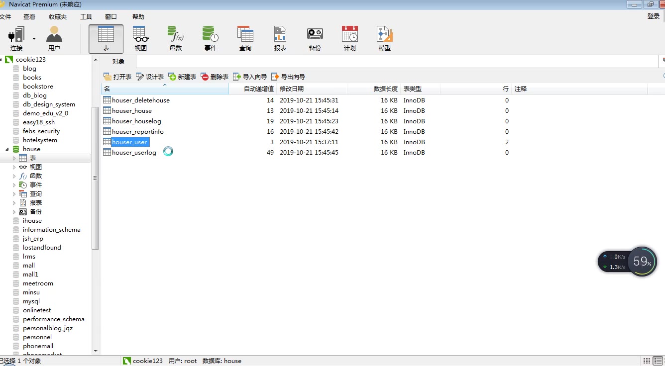Expand the 视图 node under house
Screen dimensions: 665x366
tap(14, 167)
